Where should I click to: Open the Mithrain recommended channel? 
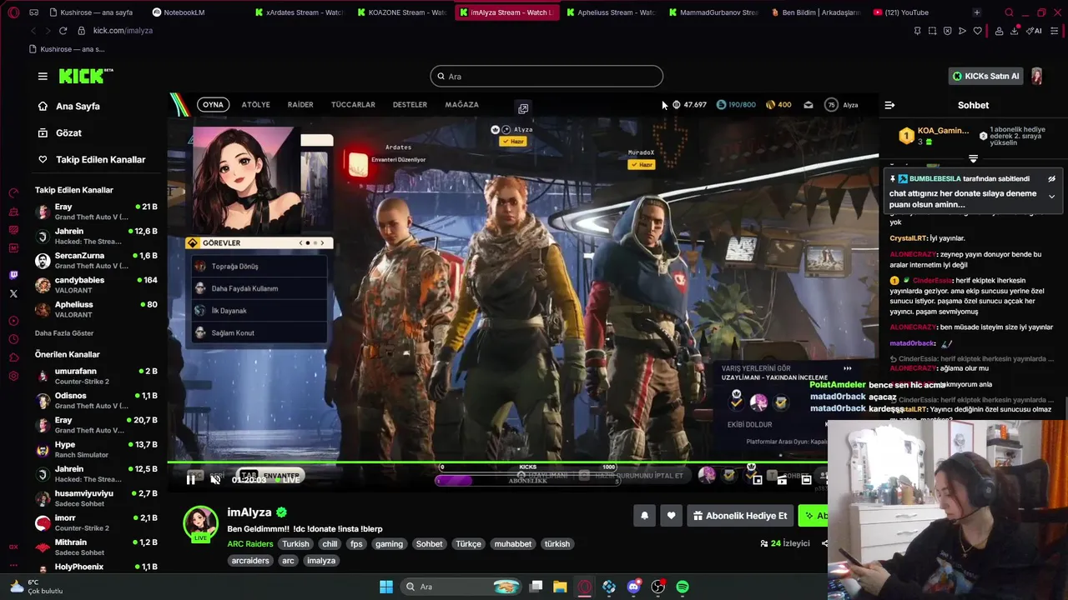tap(96, 547)
